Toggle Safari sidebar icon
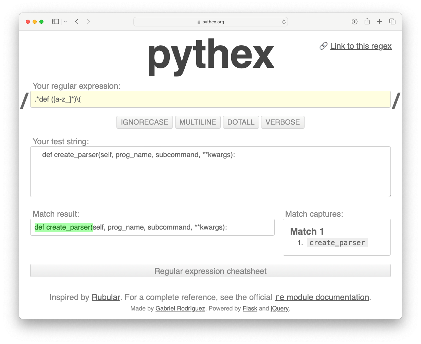 tap(56, 22)
